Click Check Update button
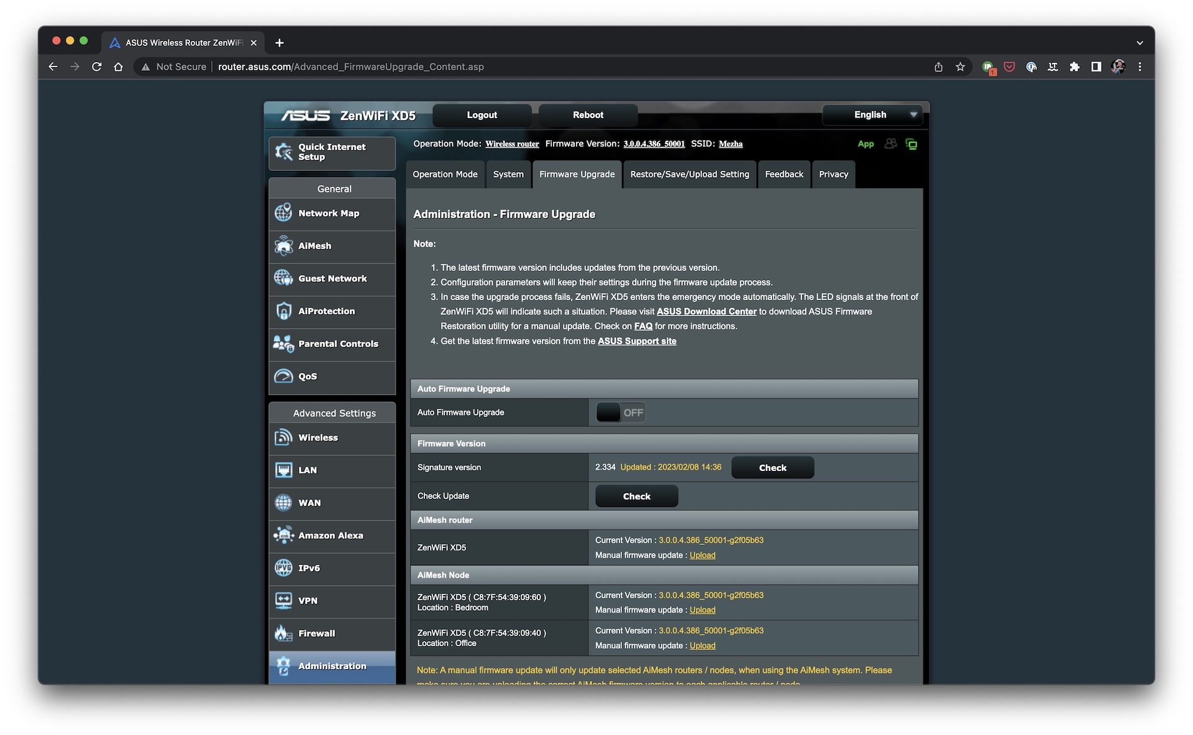1193x735 pixels. coord(638,496)
